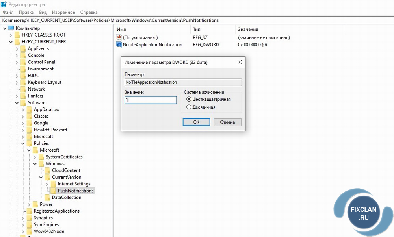The image size is (394, 237).
Task: Click the NoTileApplicationNotification DWORD value icon
Action: (119, 45)
